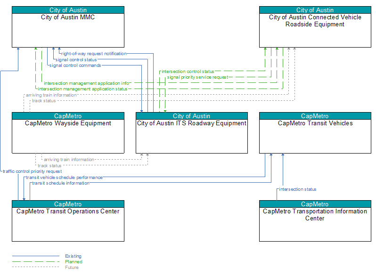The width and height of the screenshot is (376, 276).
Task: Select 'City of Austin Connected Vehicle Roadside Equipment' title
Action: pos(315,21)
